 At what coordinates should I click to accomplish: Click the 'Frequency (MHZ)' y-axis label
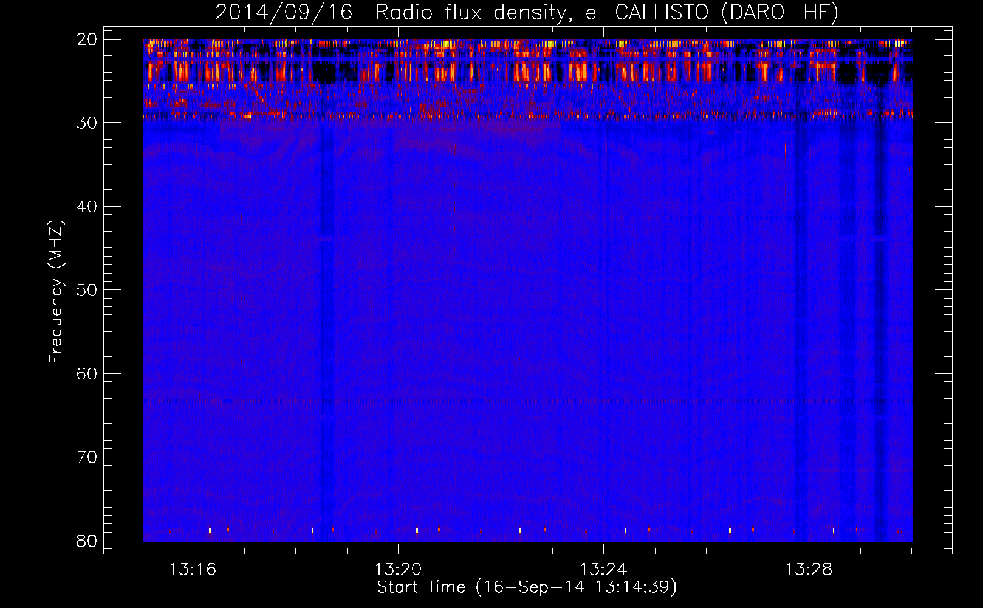(56, 292)
